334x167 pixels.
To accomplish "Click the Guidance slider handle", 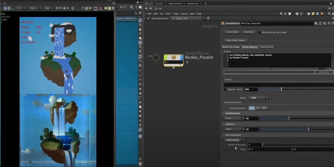I will (309, 129).
